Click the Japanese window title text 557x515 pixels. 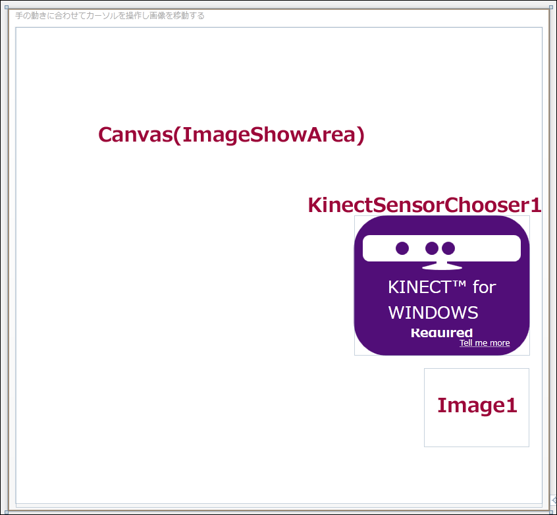coord(110,16)
